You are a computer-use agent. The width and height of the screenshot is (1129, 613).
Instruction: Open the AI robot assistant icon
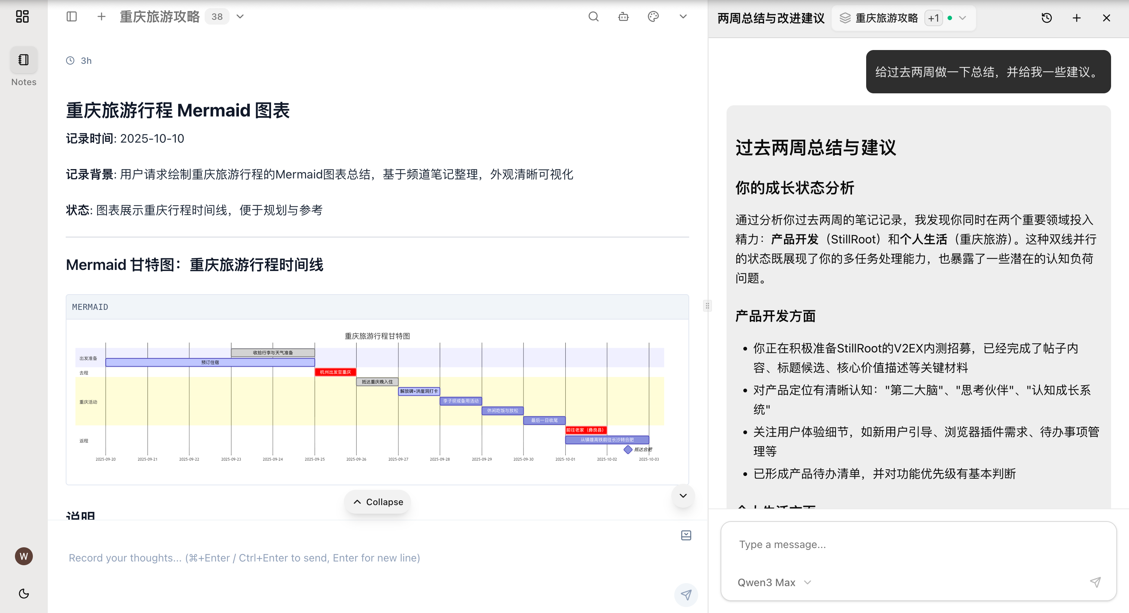point(623,17)
